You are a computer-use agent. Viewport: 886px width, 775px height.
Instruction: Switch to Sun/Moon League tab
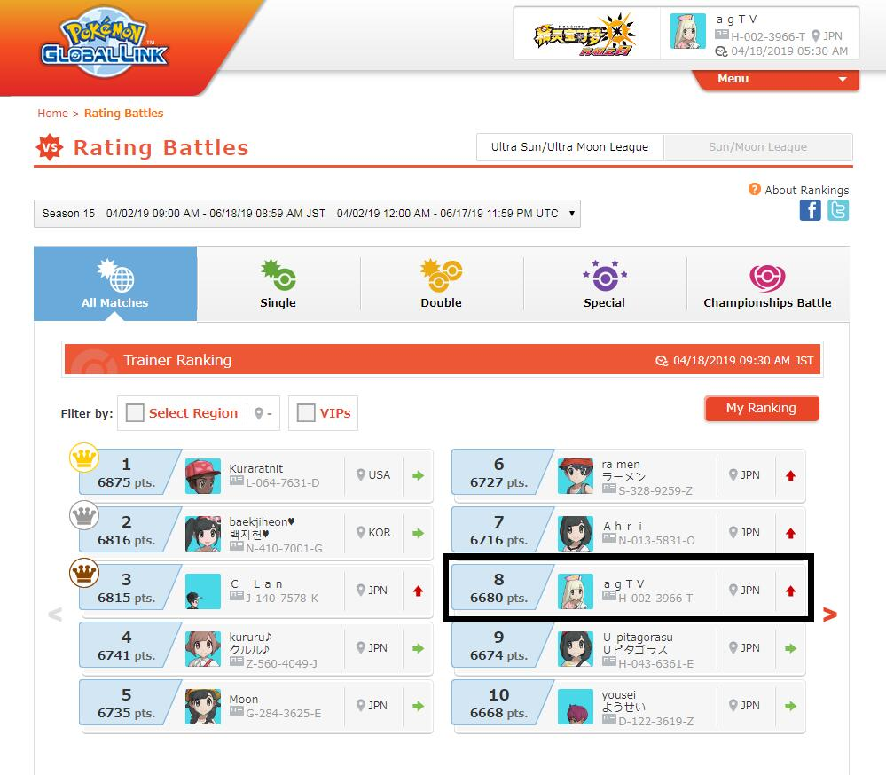click(757, 147)
